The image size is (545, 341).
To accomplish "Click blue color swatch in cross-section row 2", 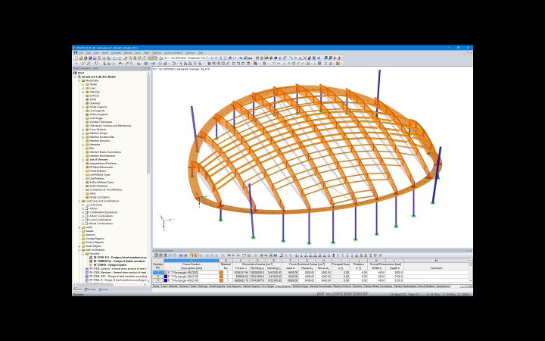I will 165,277.
